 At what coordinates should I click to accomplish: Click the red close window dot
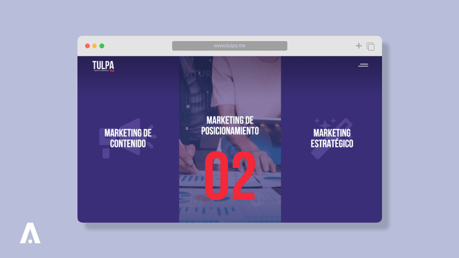pyautogui.click(x=87, y=46)
